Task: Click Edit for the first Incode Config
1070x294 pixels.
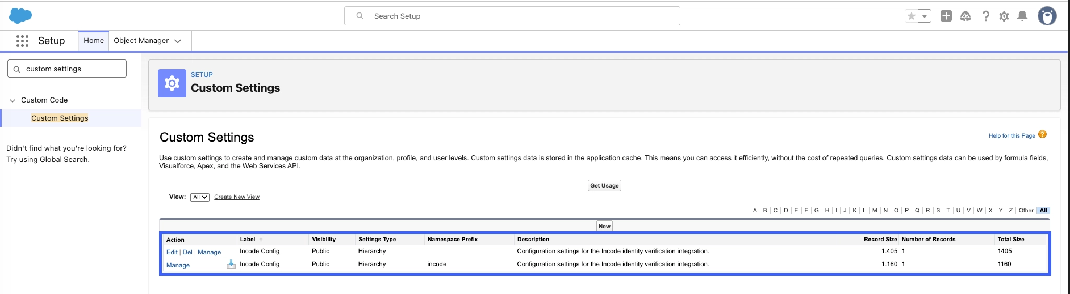Action: (x=172, y=252)
